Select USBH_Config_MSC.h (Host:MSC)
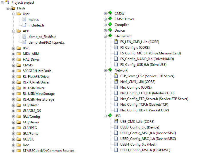The height and width of the screenshot is (153, 200). click(x=145, y=150)
